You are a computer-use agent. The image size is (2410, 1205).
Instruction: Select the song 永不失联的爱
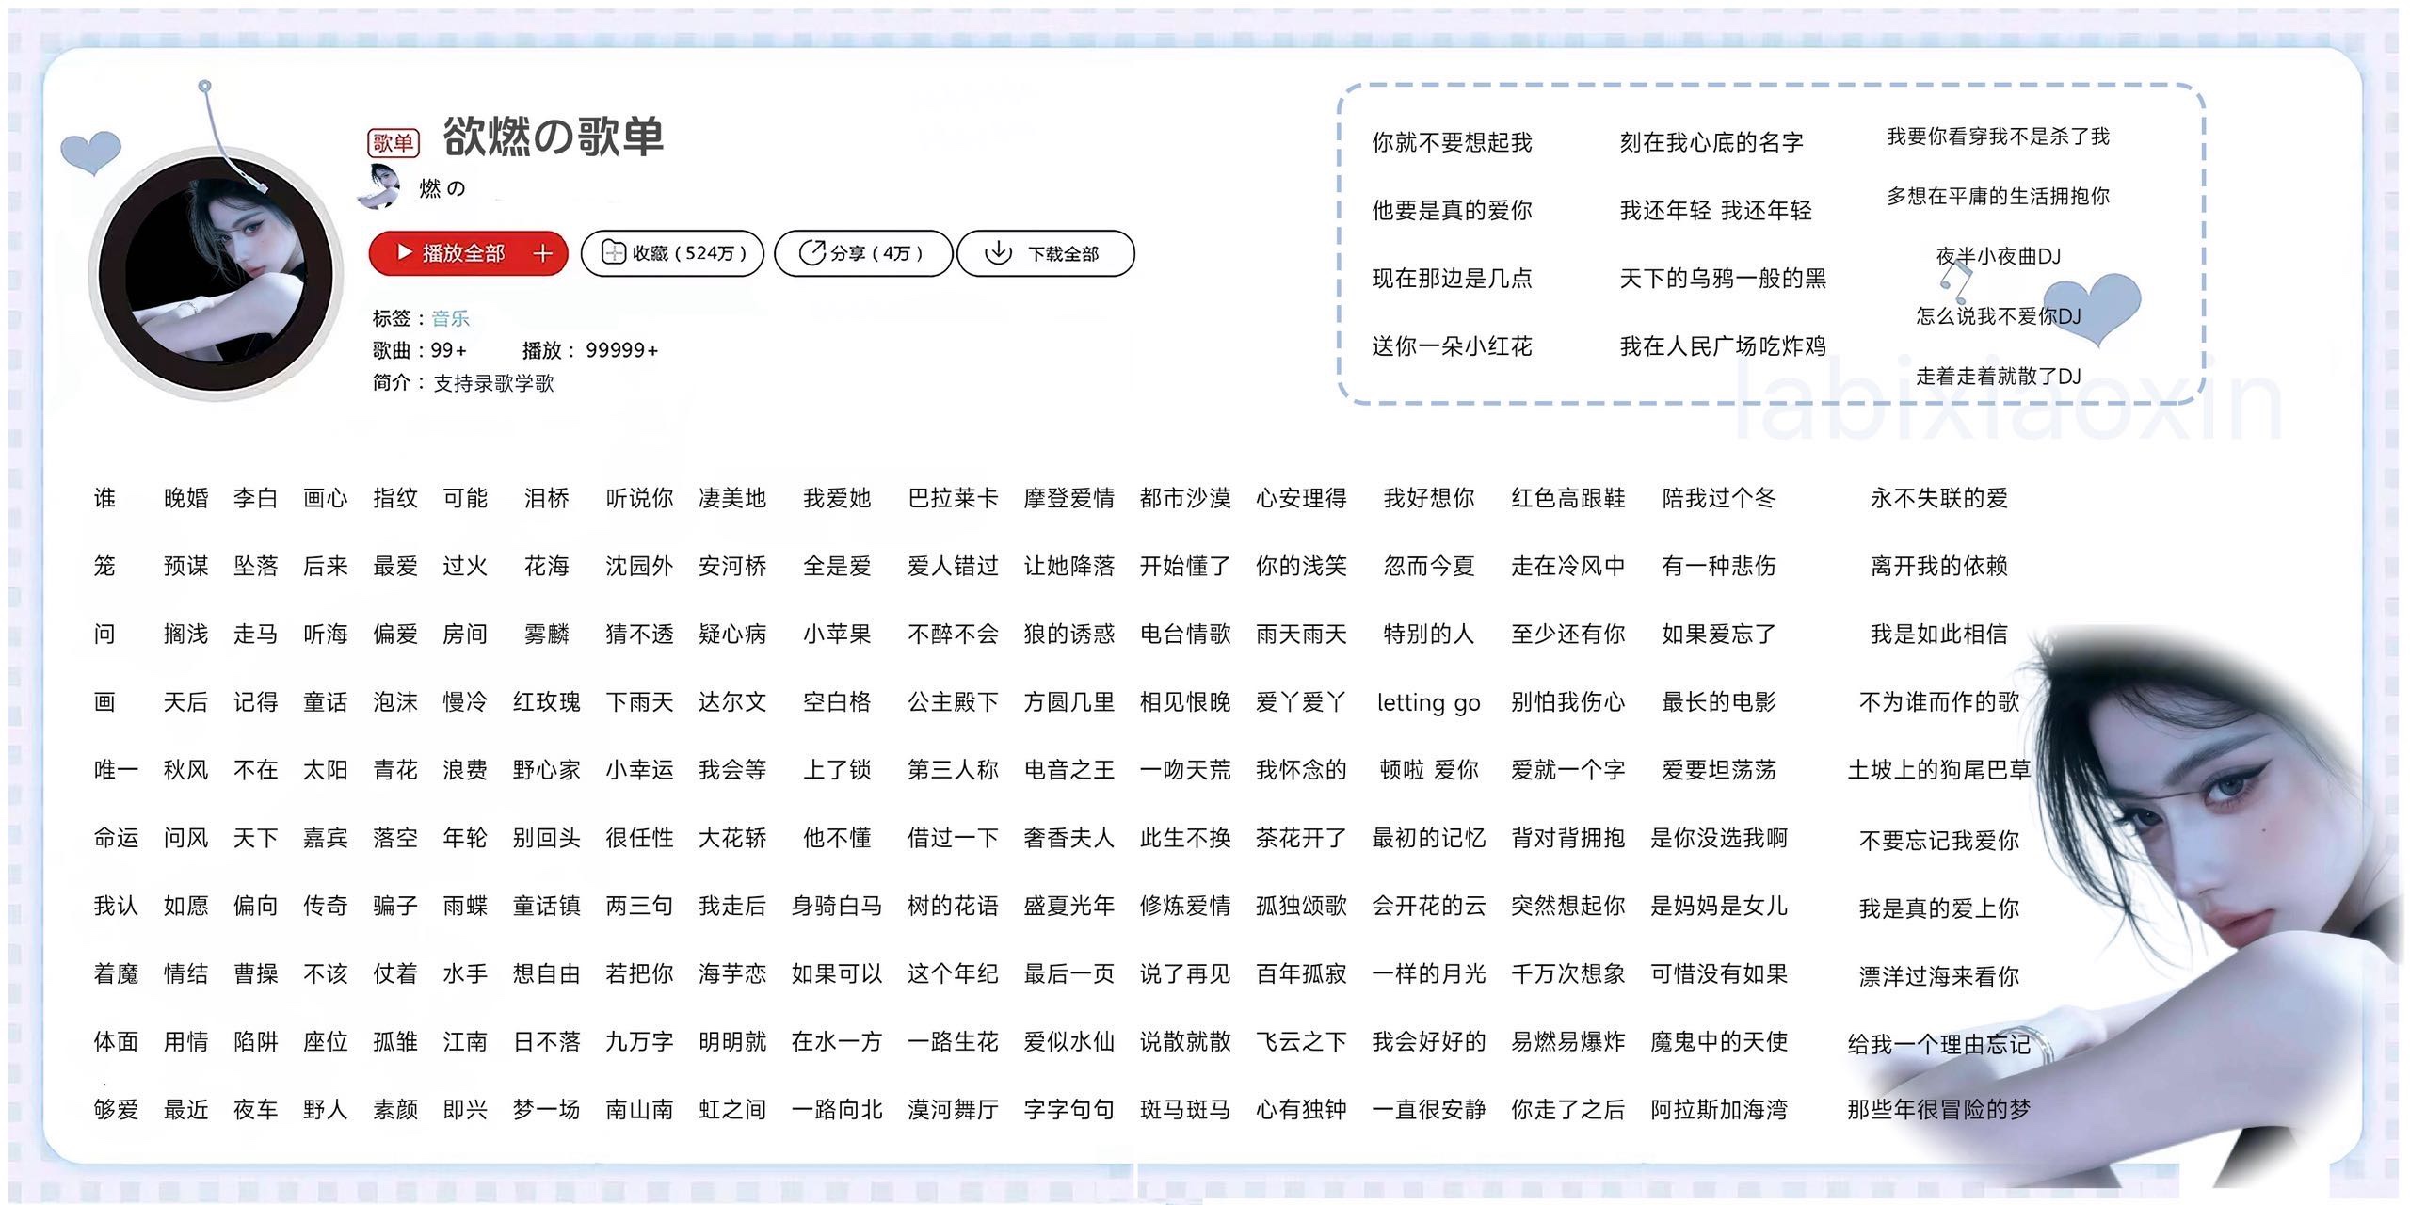tap(1939, 498)
